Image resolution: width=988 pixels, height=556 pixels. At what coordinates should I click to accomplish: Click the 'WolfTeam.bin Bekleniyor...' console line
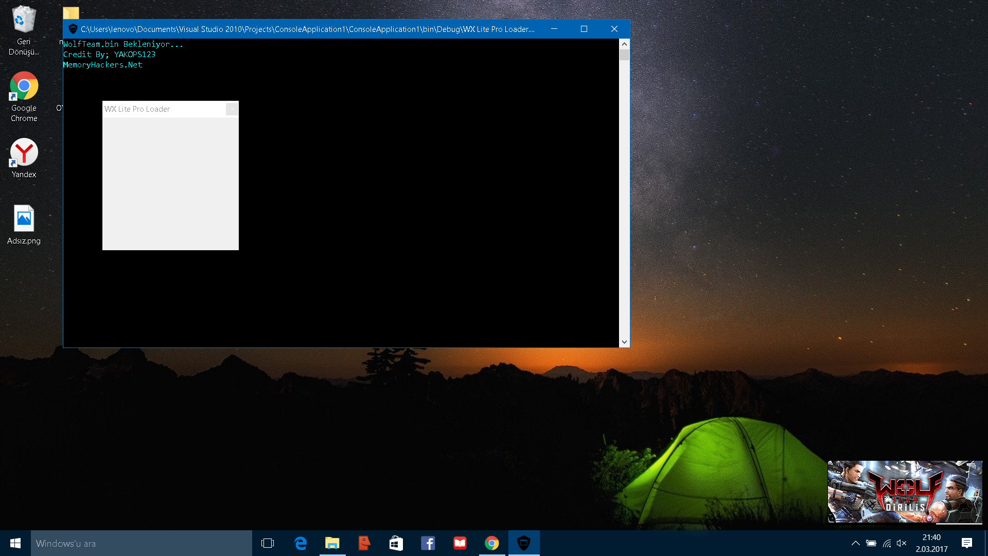click(x=123, y=44)
